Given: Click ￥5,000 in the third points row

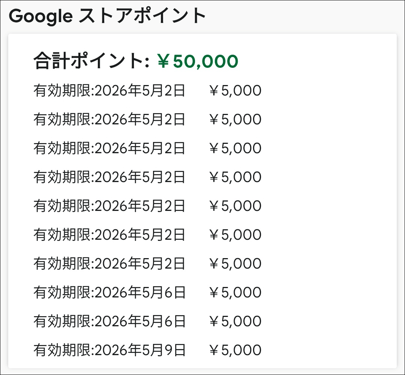Looking at the screenshot, I should pos(235,148).
